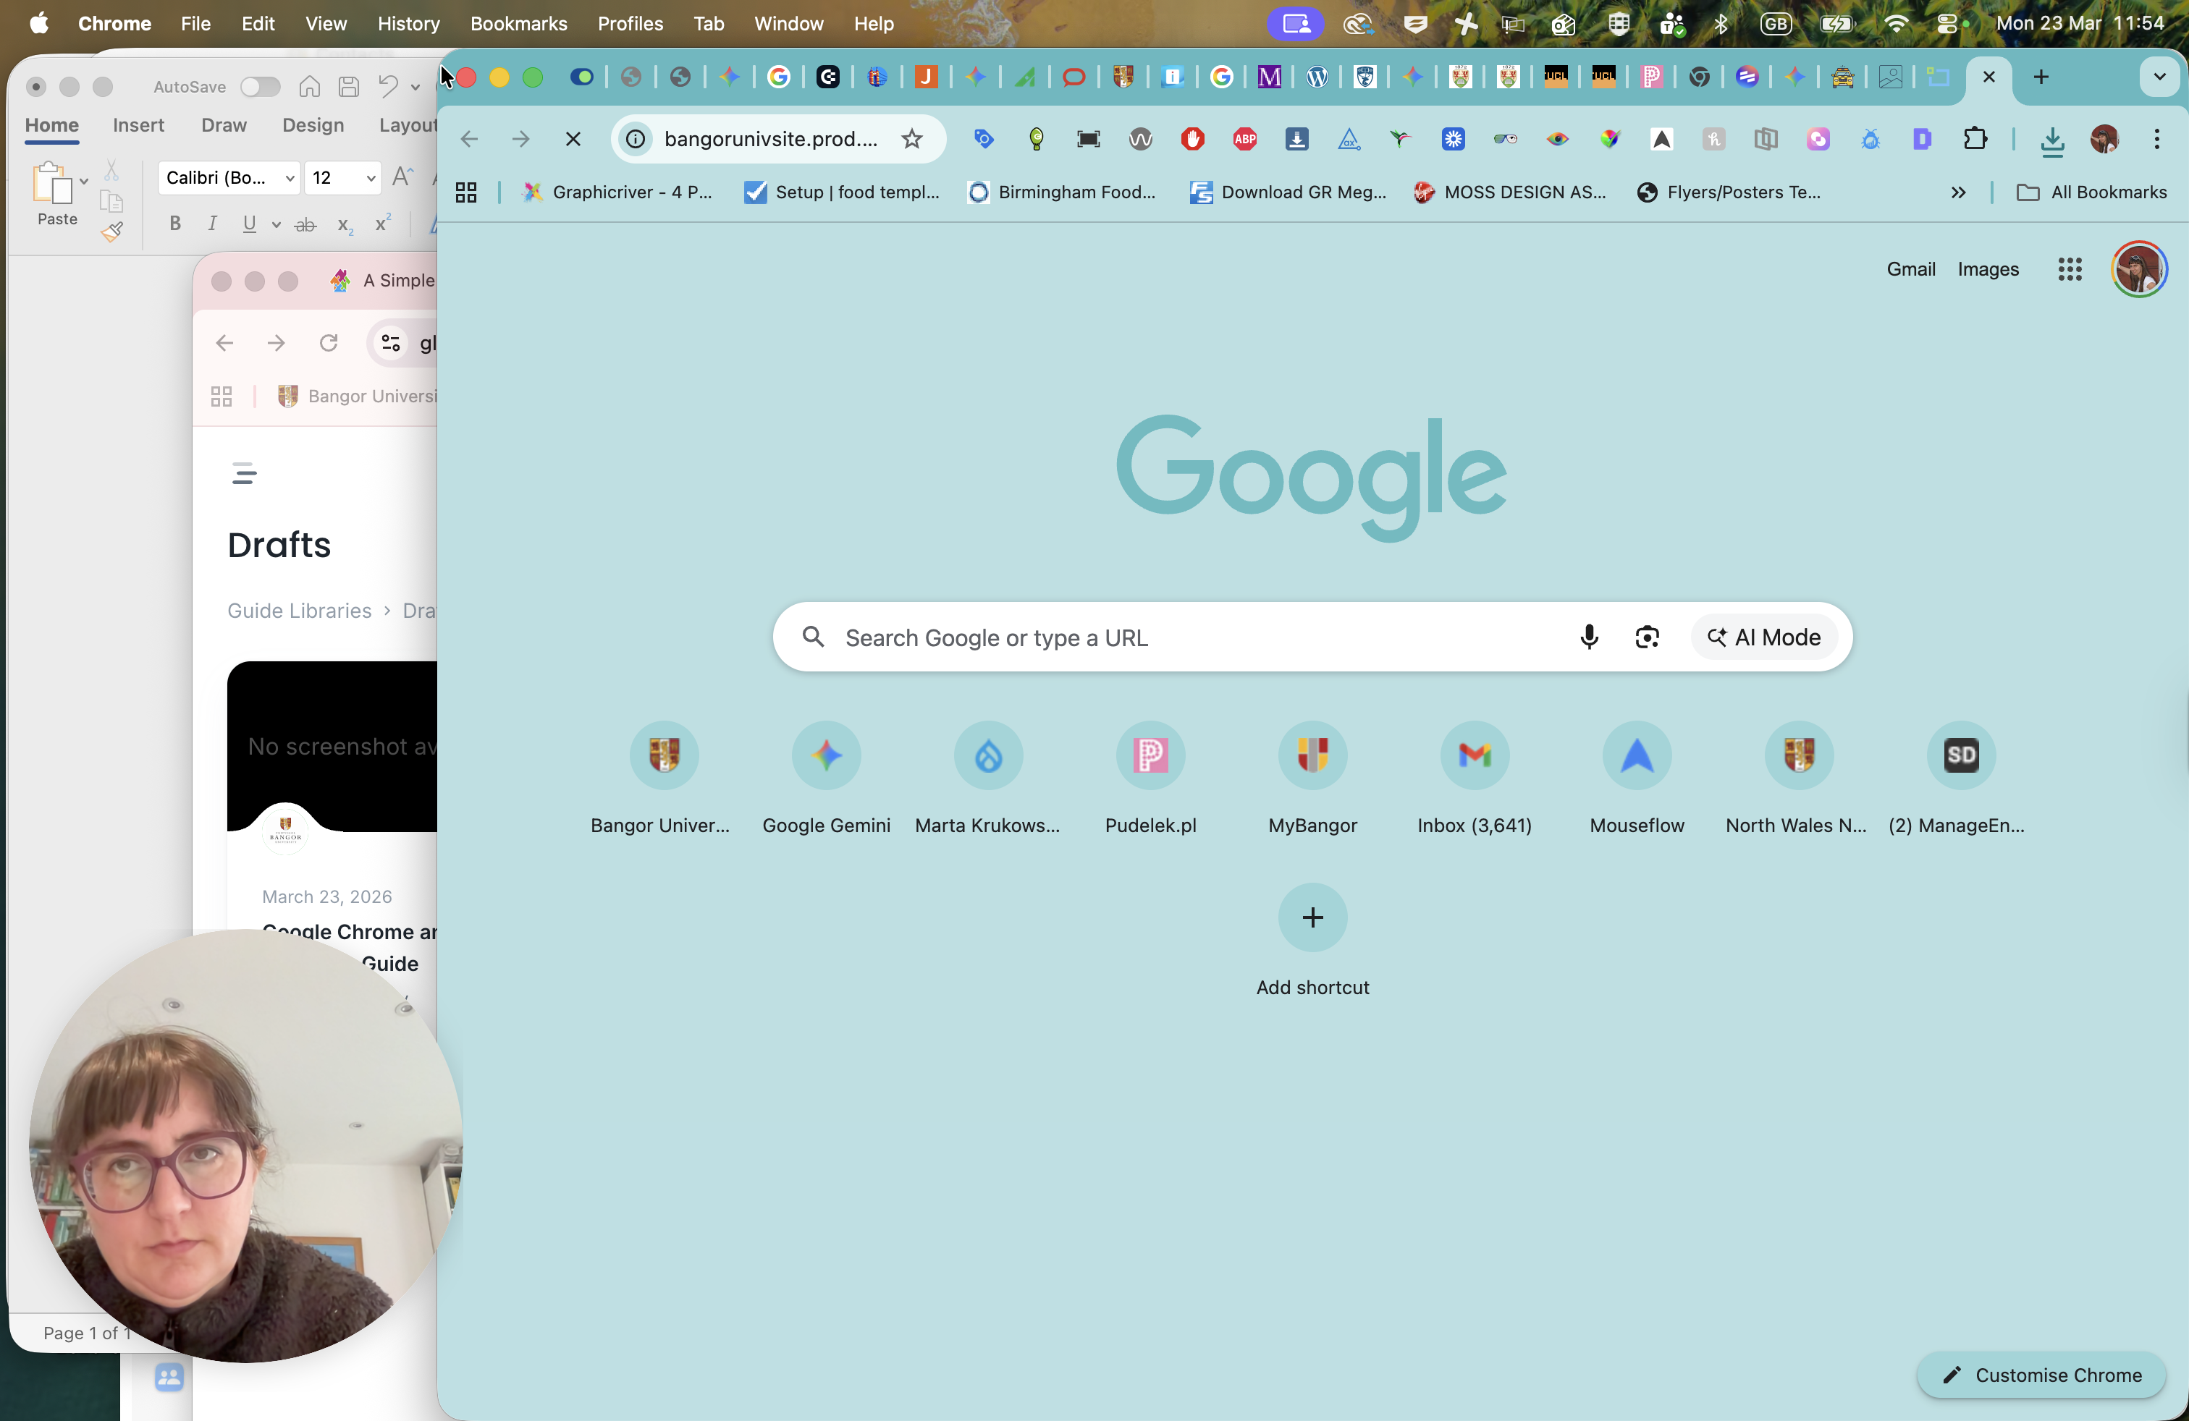Toggle the AutoSave switch in Word

click(x=259, y=86)
